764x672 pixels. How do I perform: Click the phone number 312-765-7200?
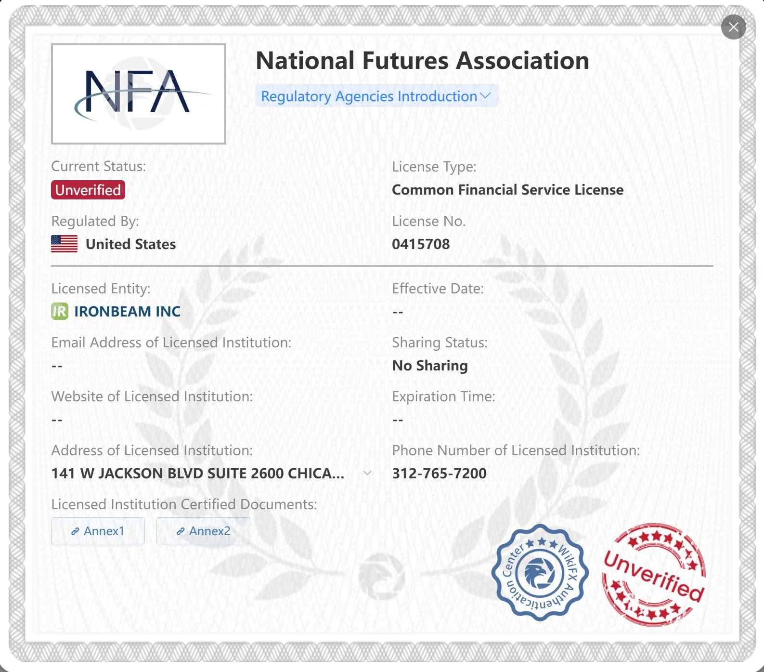pos(440,473)
